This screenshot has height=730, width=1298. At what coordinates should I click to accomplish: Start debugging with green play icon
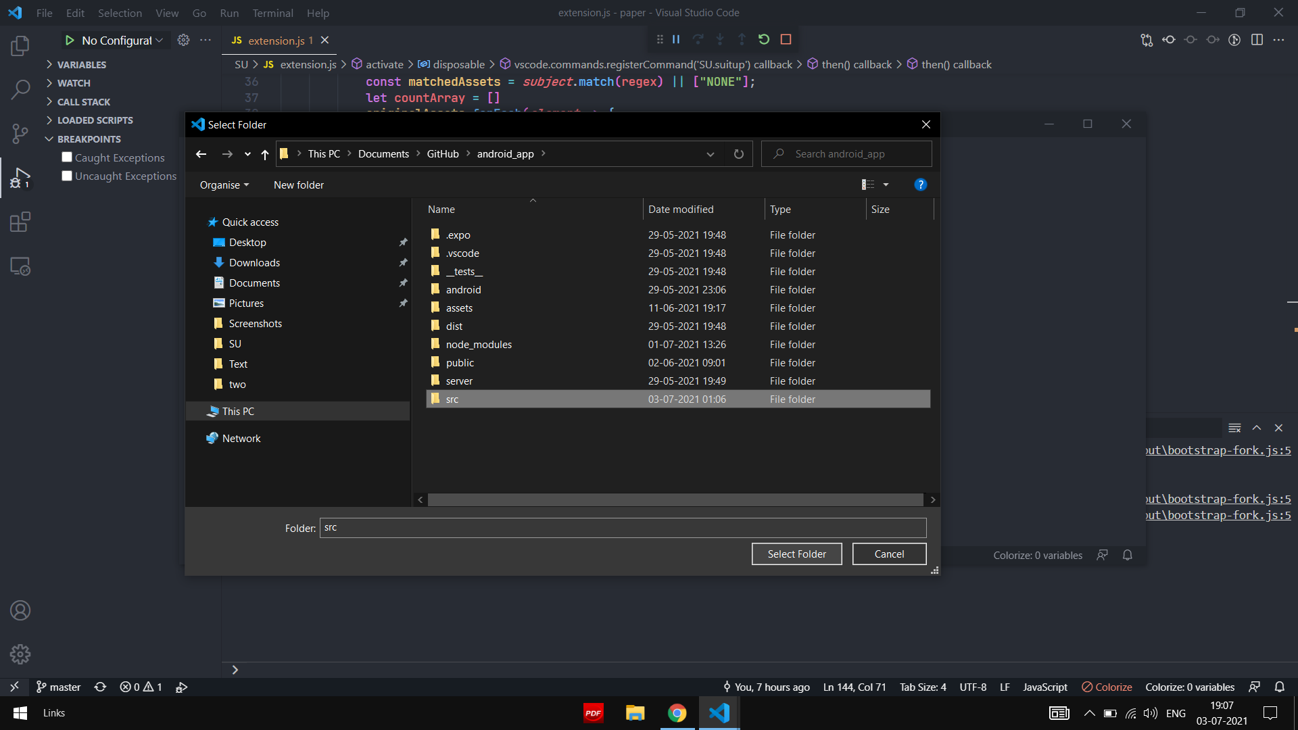pos(70,41)
